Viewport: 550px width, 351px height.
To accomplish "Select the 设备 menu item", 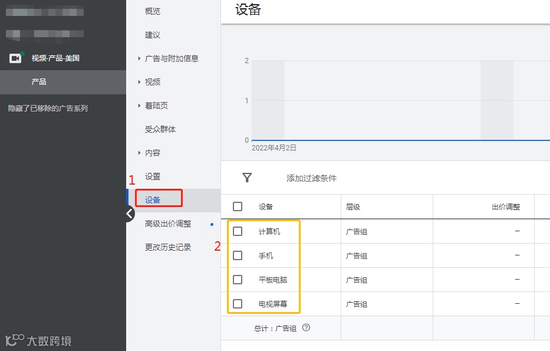I will [x=153, y=200].
